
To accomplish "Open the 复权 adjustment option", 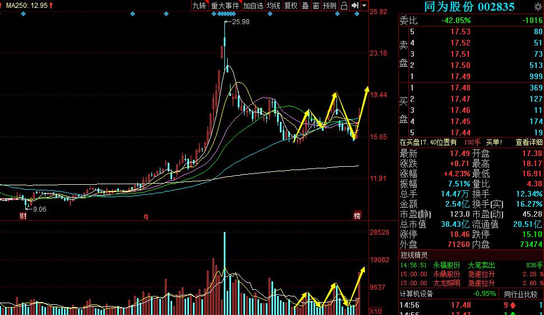I will click(291, 6).
